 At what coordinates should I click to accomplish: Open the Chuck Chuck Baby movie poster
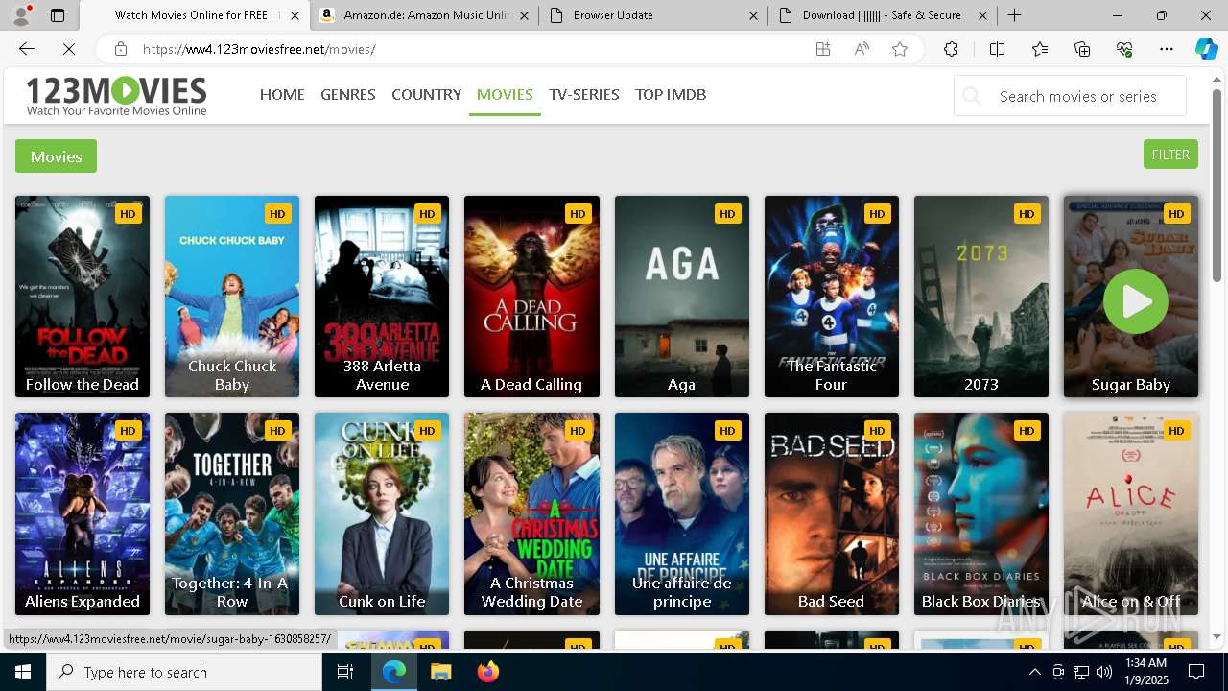click(x=232, y=297)
